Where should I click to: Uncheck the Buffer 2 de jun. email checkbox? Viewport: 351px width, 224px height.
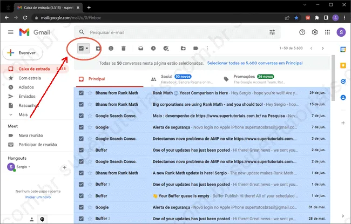tap(81, 150)
